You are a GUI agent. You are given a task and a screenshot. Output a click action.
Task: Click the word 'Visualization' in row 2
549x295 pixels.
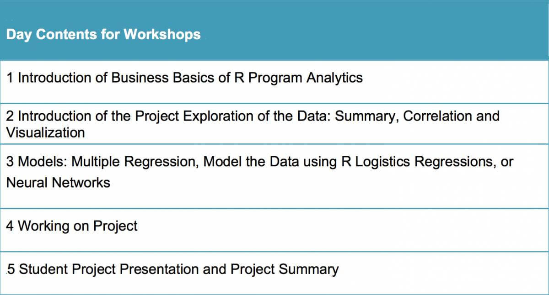(x=45, y=133)
